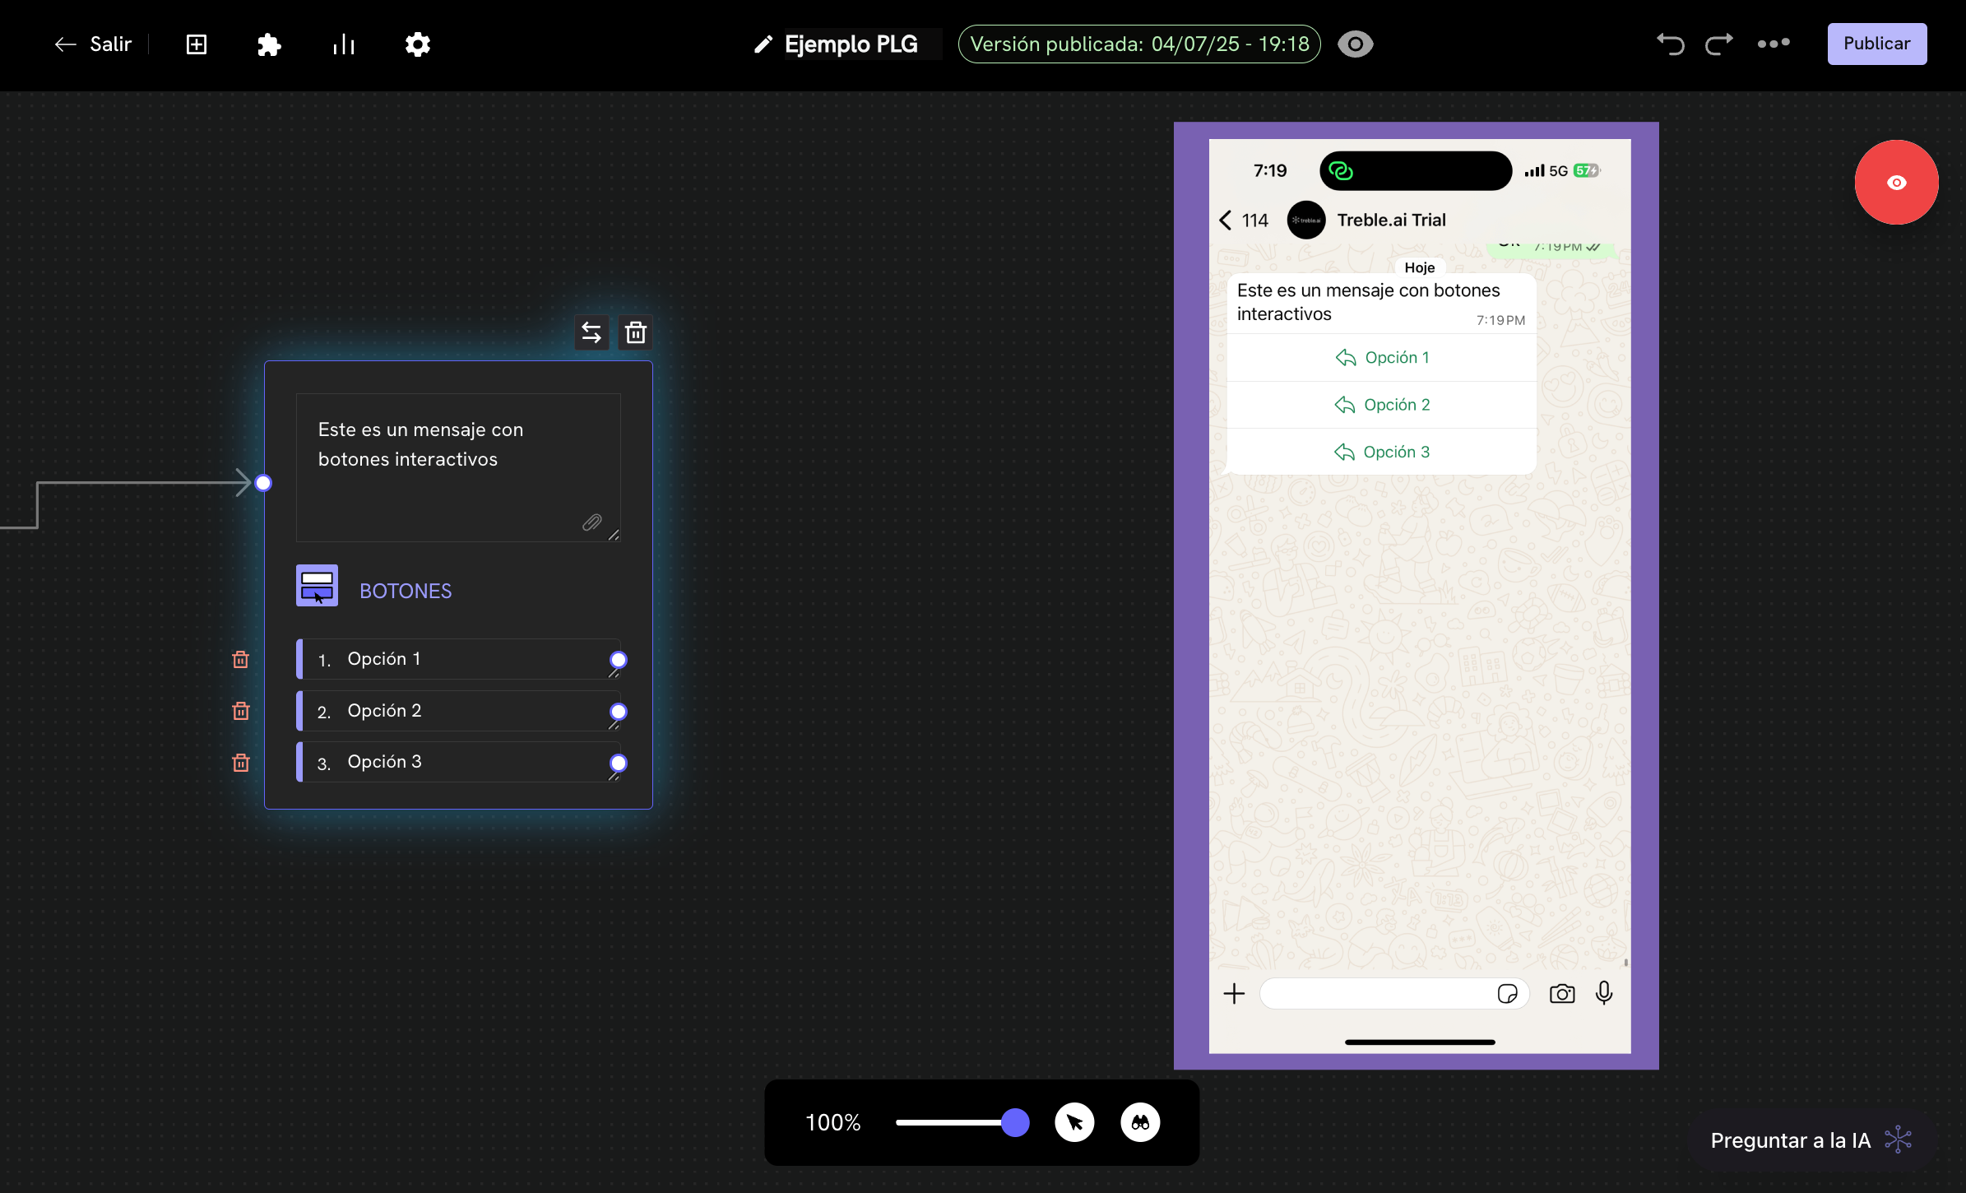Open the three-dots more options menu
Image resolution: width=1966 pixels, height=1193 pixels.
1773,44
